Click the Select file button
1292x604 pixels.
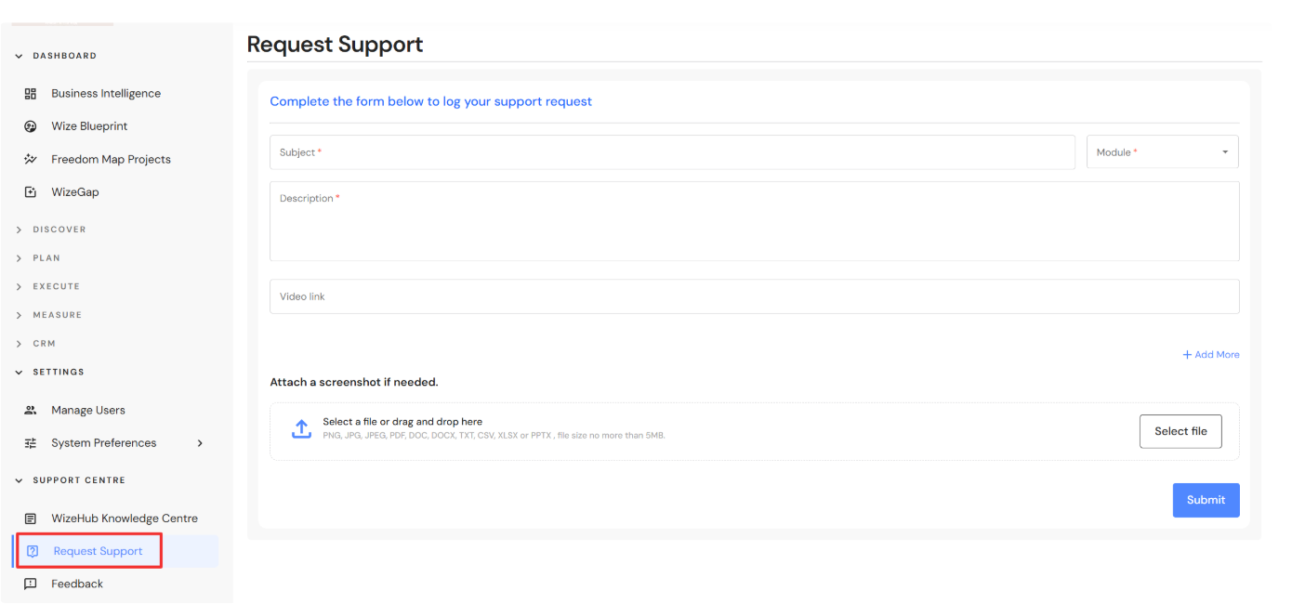[x=1180, y=431]
